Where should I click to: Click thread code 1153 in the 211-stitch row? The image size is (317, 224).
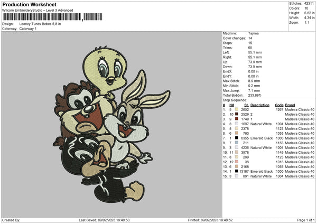[279, 143]
